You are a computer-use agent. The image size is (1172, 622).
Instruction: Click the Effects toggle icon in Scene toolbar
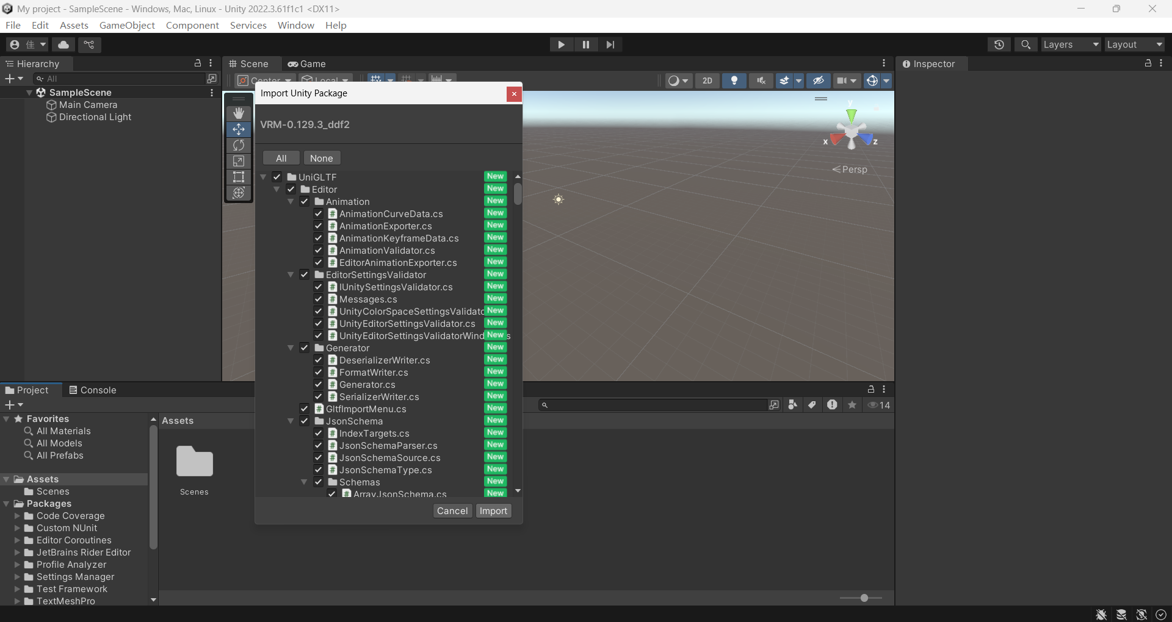pyautogui.click(x=784, y=80)
